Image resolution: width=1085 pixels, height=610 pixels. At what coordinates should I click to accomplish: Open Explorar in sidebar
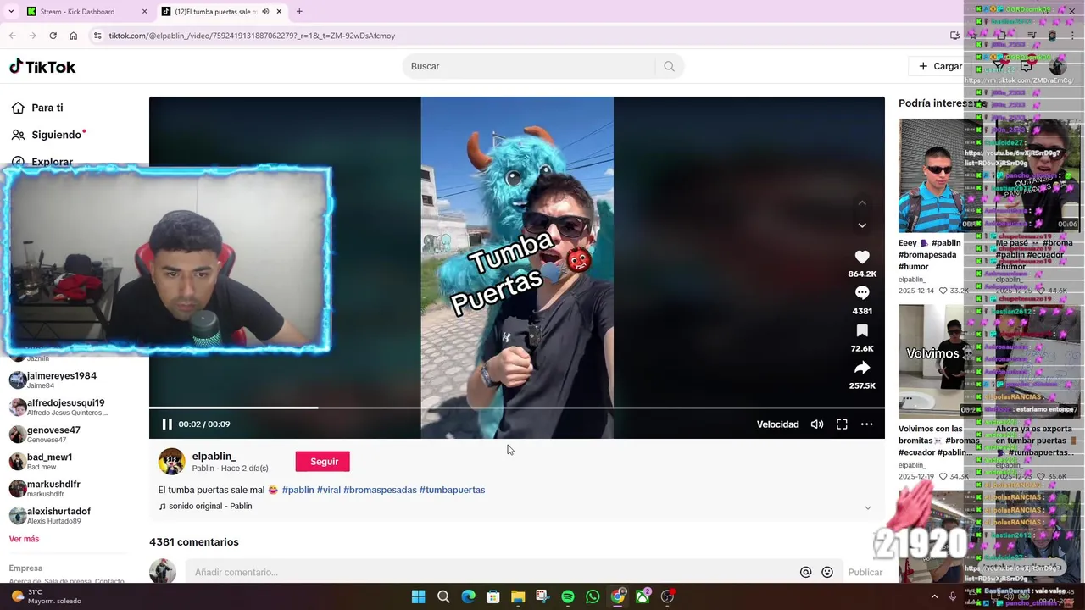click(42, 161)
